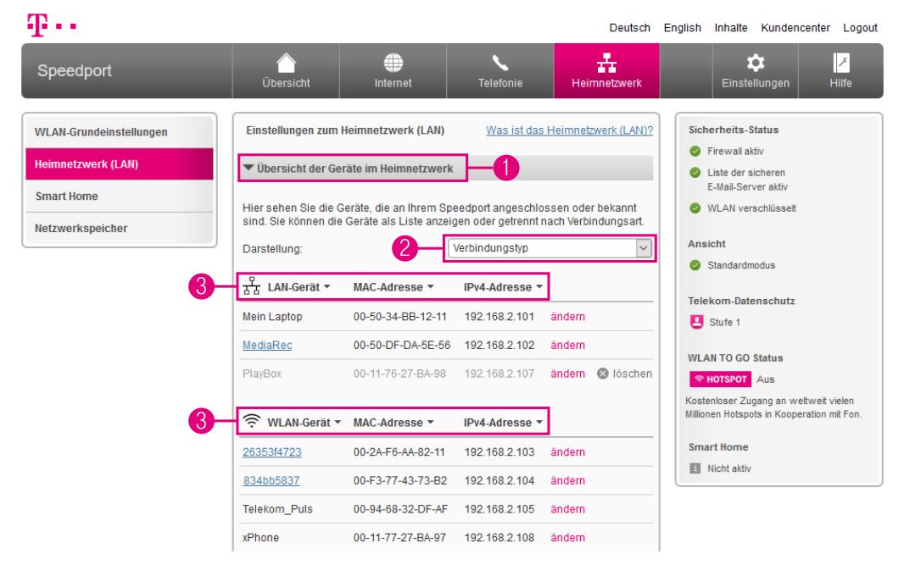Image resolution: width=921 pixels, height=576 pixels.
Task: Switch language to English
Action: [682, 28]
